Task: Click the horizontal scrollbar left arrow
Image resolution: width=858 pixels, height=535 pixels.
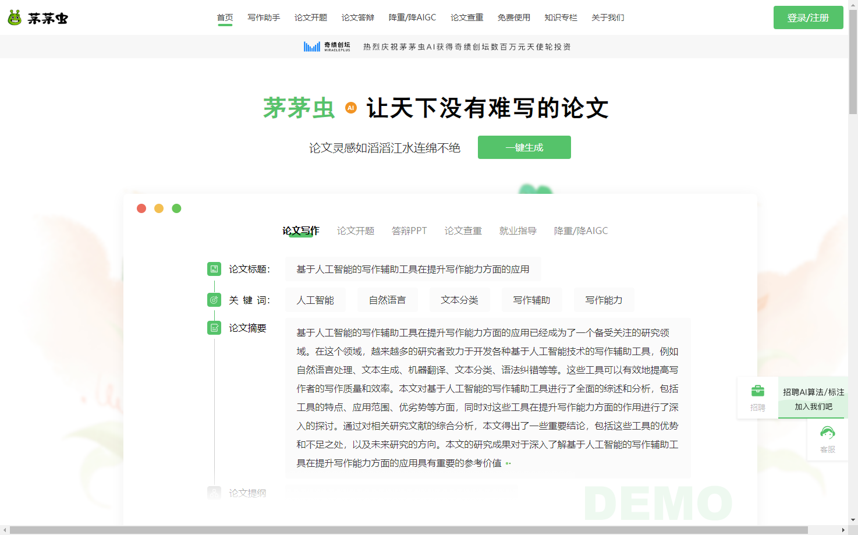Action: 5,530
